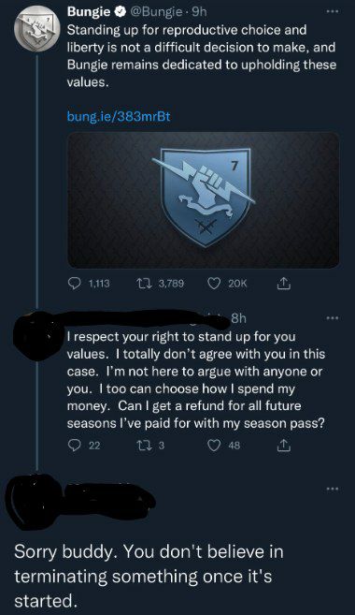Open more options on Bungie's tweet
355x615 pixels.
pos(332,12)
